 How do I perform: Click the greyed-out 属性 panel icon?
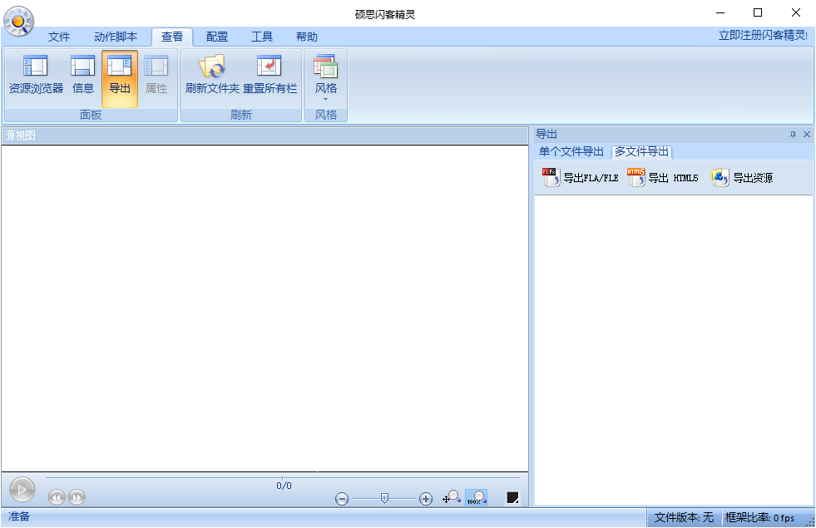tap(156, 76)
